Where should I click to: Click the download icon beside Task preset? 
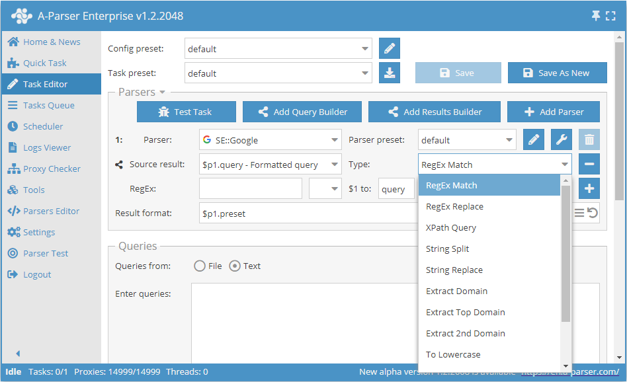click(x=390, y=73)
